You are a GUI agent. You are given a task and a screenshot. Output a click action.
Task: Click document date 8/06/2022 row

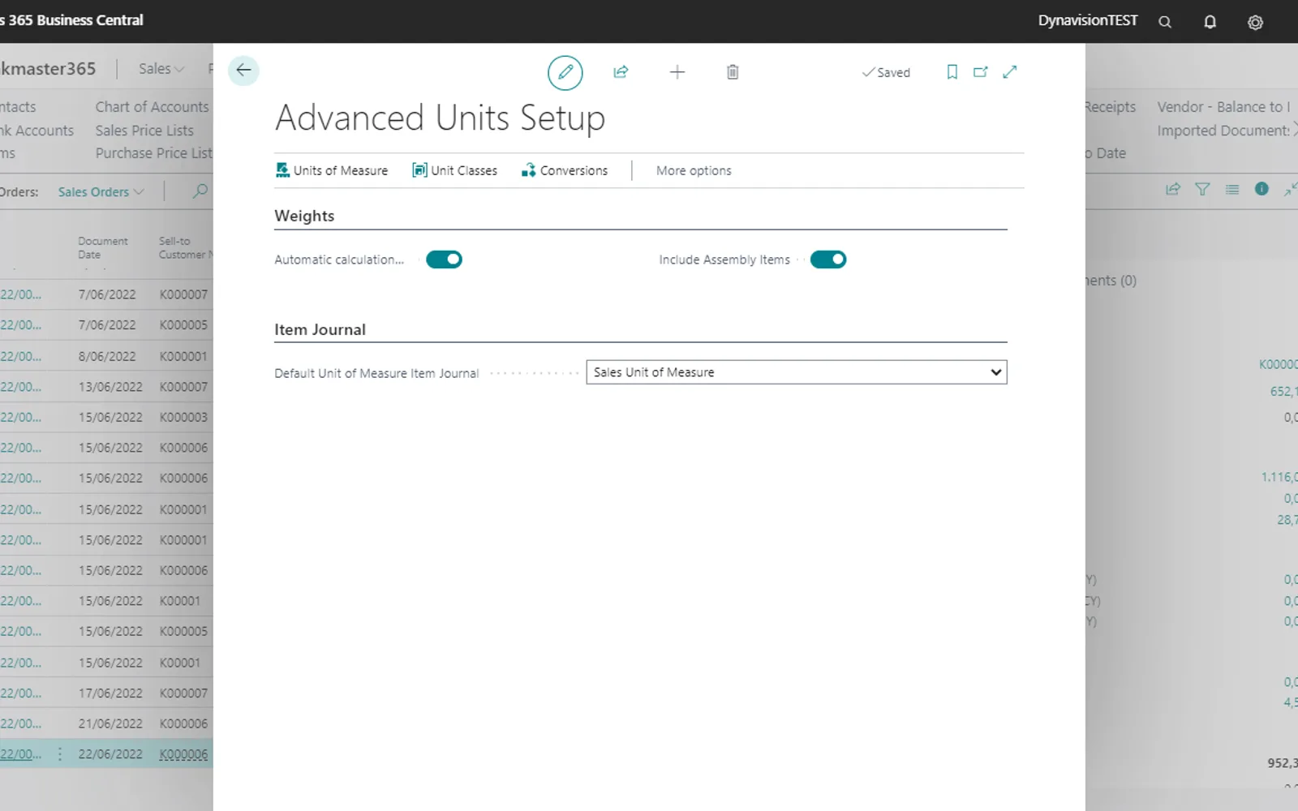pyautogui.click(x=107, y=356)
